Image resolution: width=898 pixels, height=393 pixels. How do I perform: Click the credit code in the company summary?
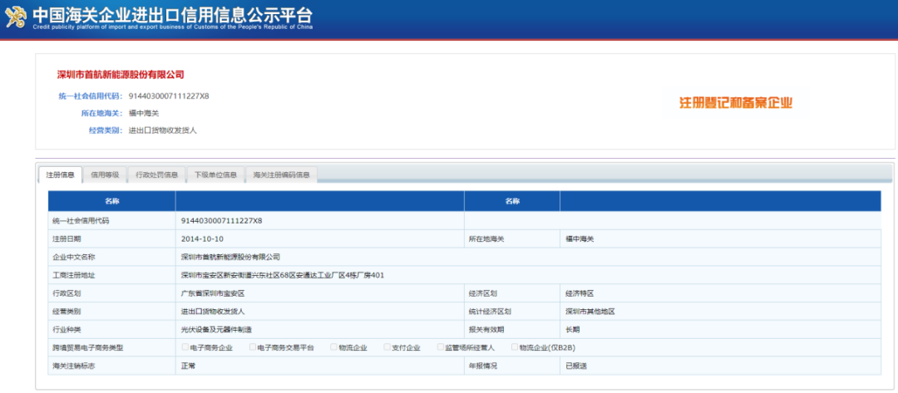169,96
